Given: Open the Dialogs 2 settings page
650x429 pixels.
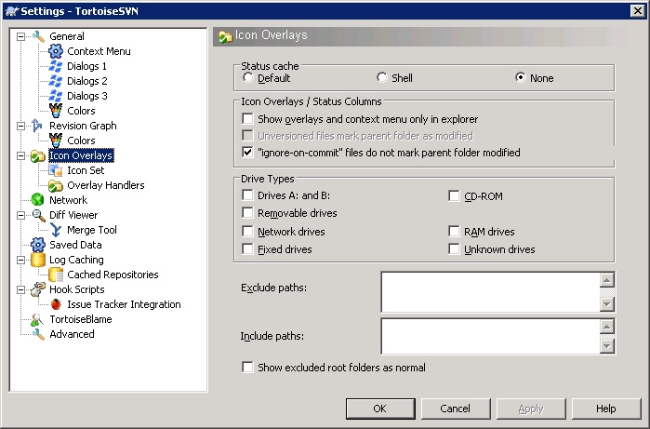Looking at the screenshot, I should [x=87, y=81].
